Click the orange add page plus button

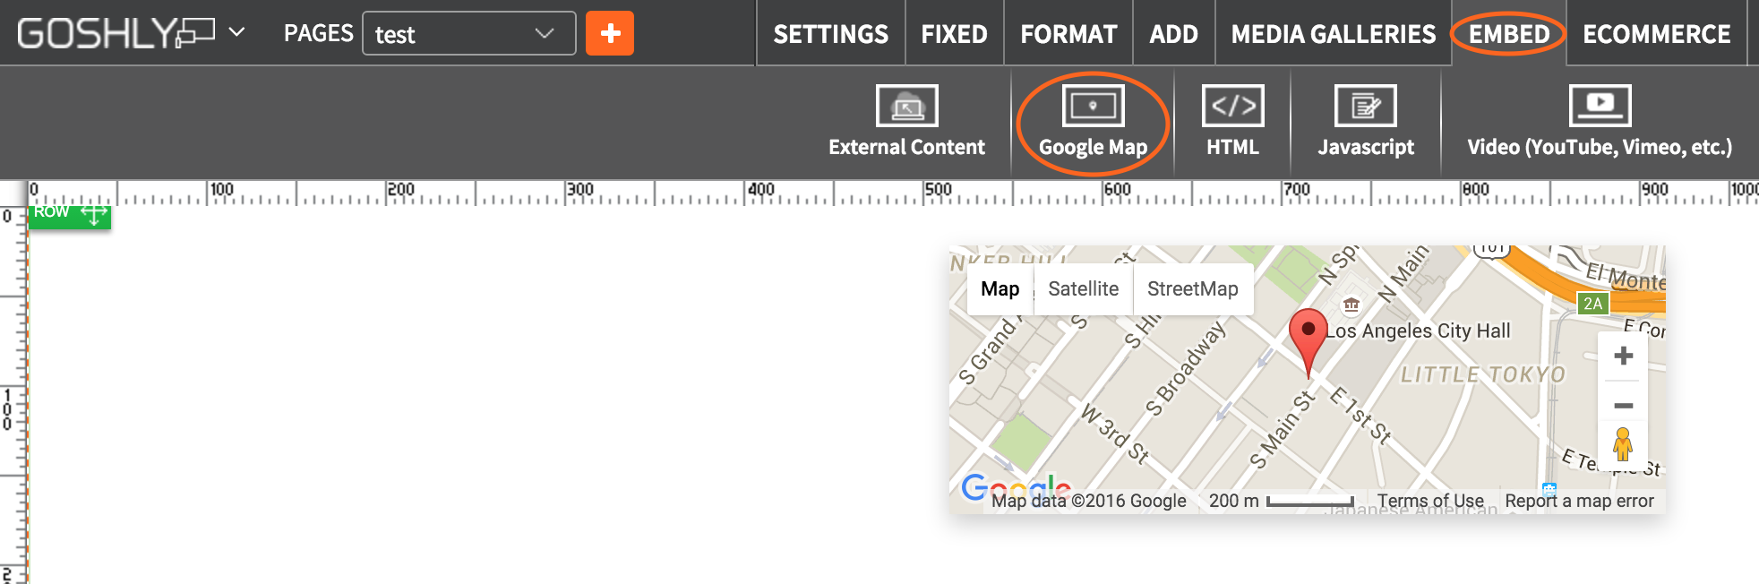point(610,33)
